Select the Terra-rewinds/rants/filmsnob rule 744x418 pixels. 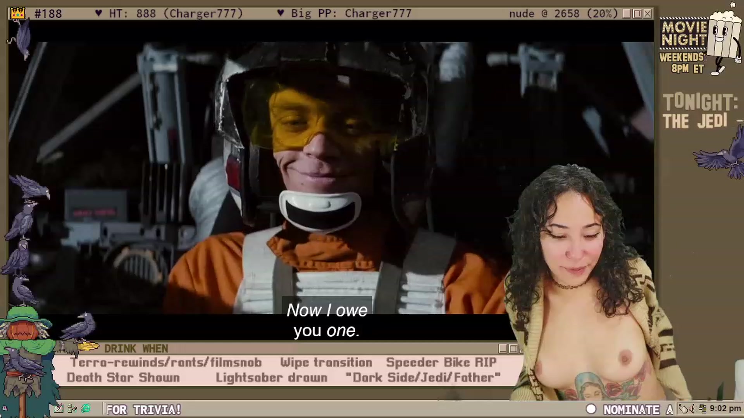(166, 363)
